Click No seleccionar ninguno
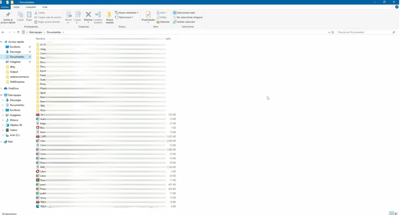 pos(188,17)
